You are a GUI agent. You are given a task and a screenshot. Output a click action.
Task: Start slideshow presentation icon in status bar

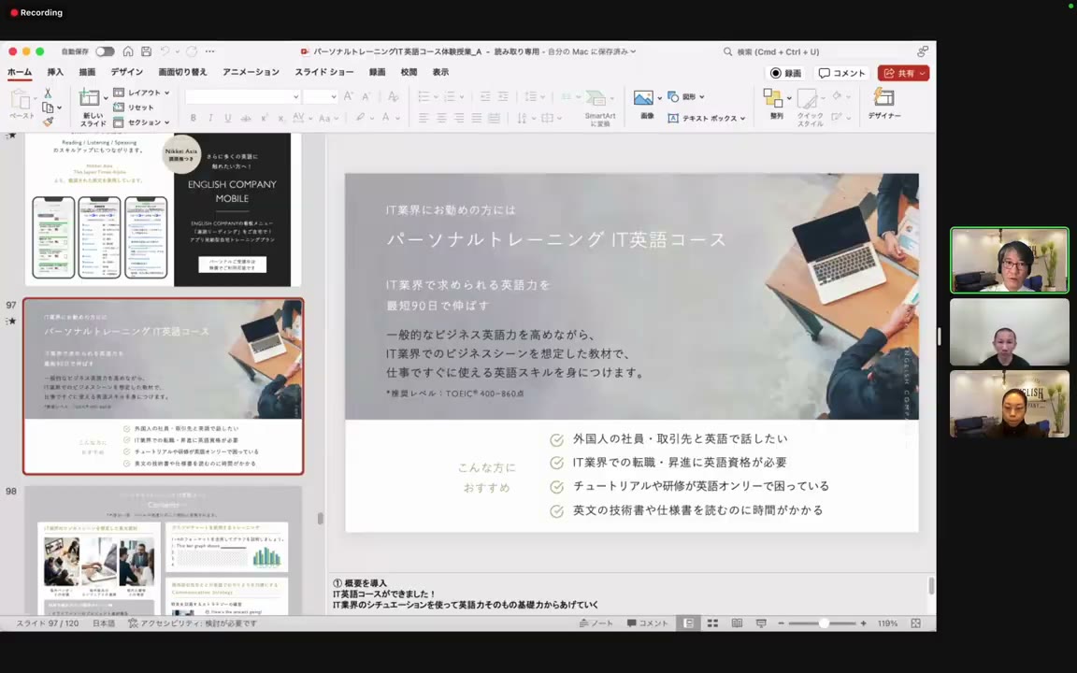pos(761,623)
